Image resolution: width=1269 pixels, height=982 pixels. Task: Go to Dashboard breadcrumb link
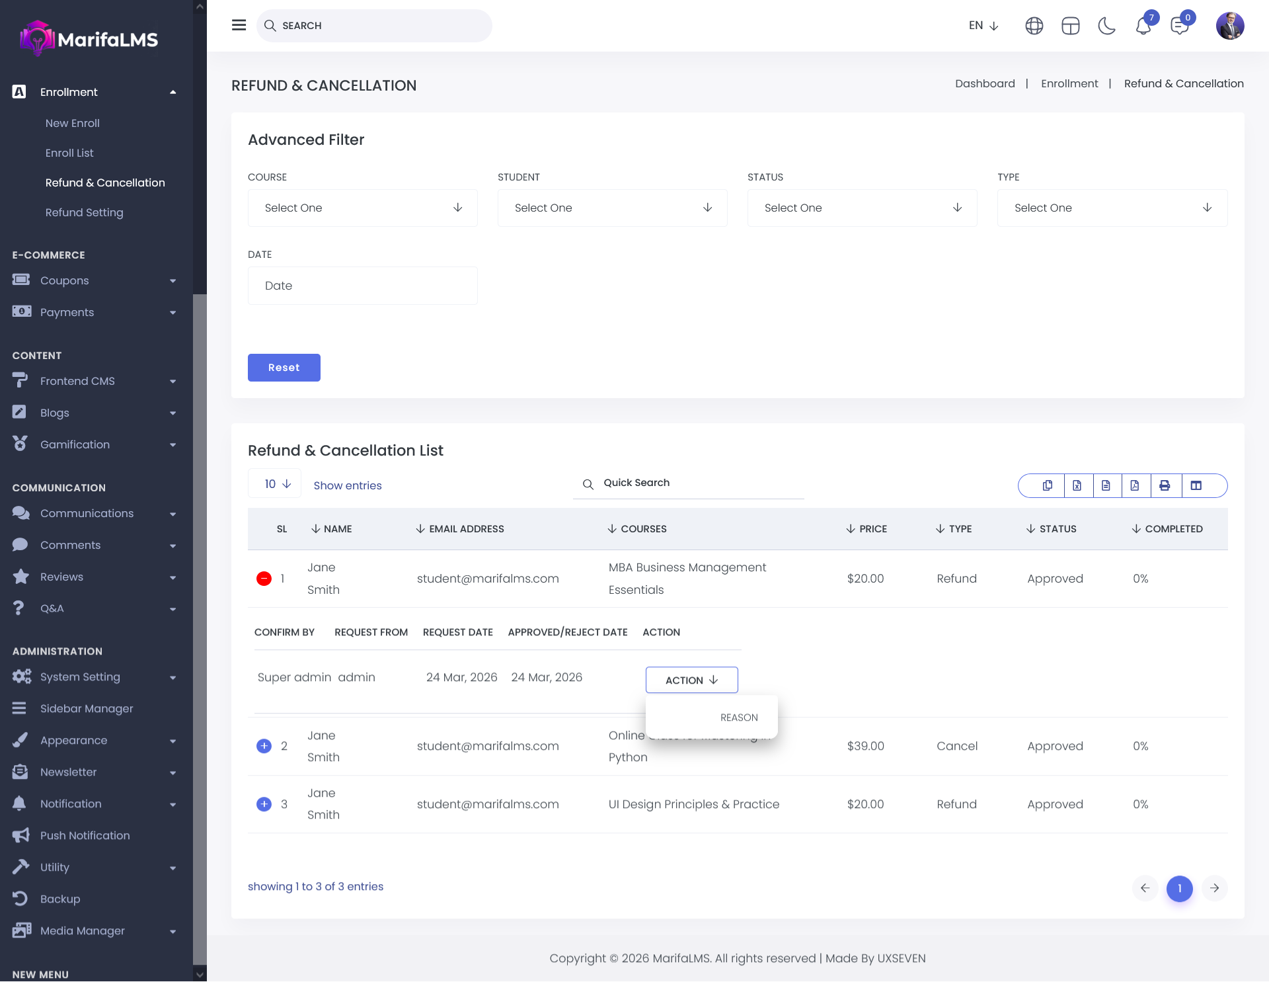pos(985,83)
